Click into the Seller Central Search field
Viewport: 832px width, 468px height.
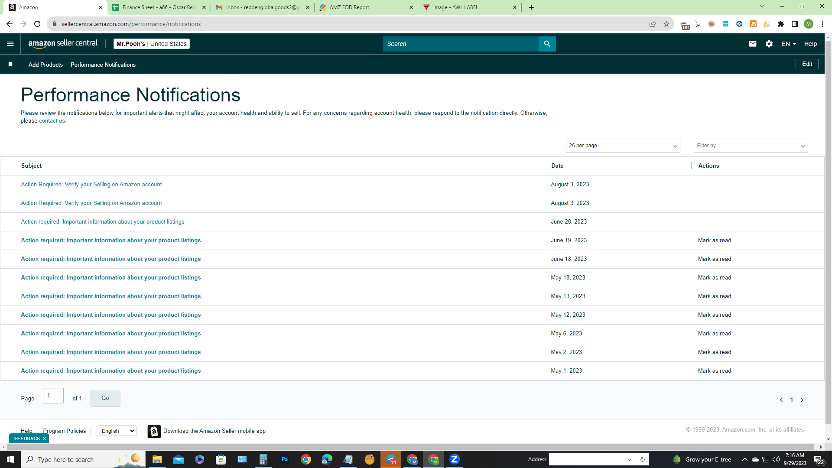(460, 44)
